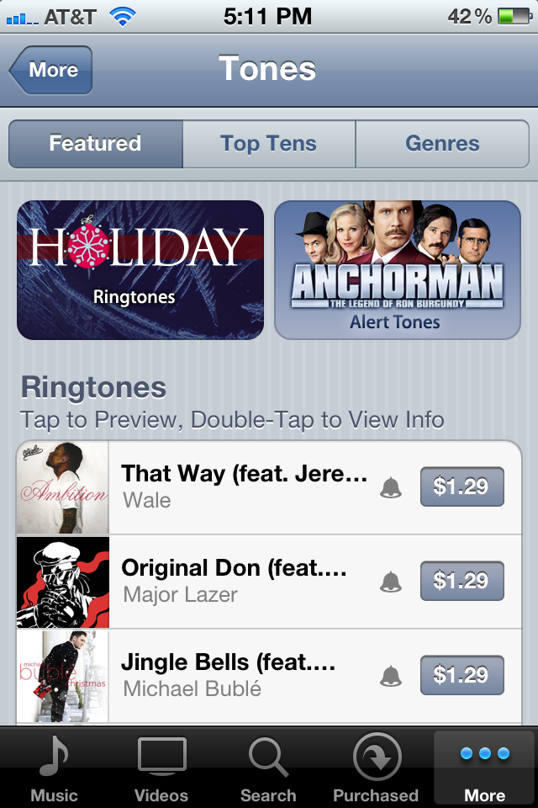Preview Major Lazer Original Don artwork
Viewport: 538px width, 808px height.
click(x=63, y=582)
